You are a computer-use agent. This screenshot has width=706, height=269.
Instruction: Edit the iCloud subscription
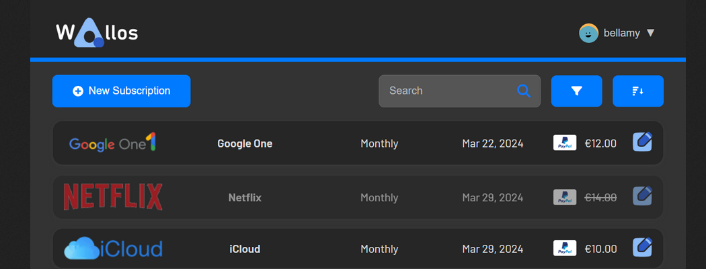642,248
